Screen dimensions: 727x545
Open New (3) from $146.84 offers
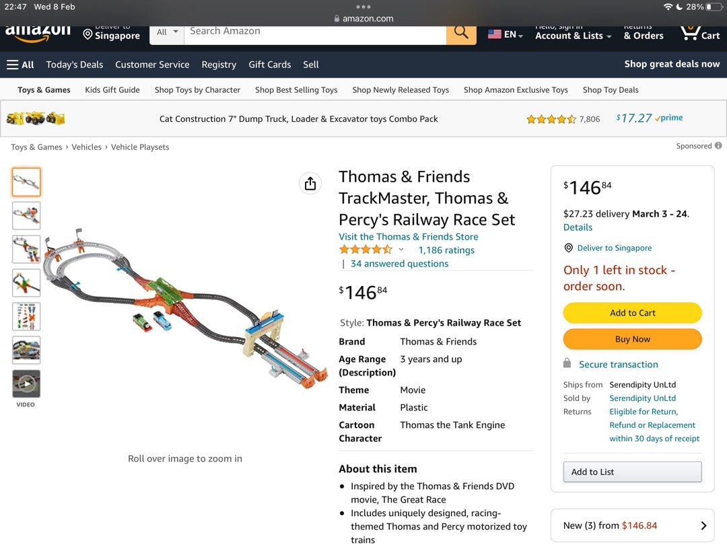[632, 525]
